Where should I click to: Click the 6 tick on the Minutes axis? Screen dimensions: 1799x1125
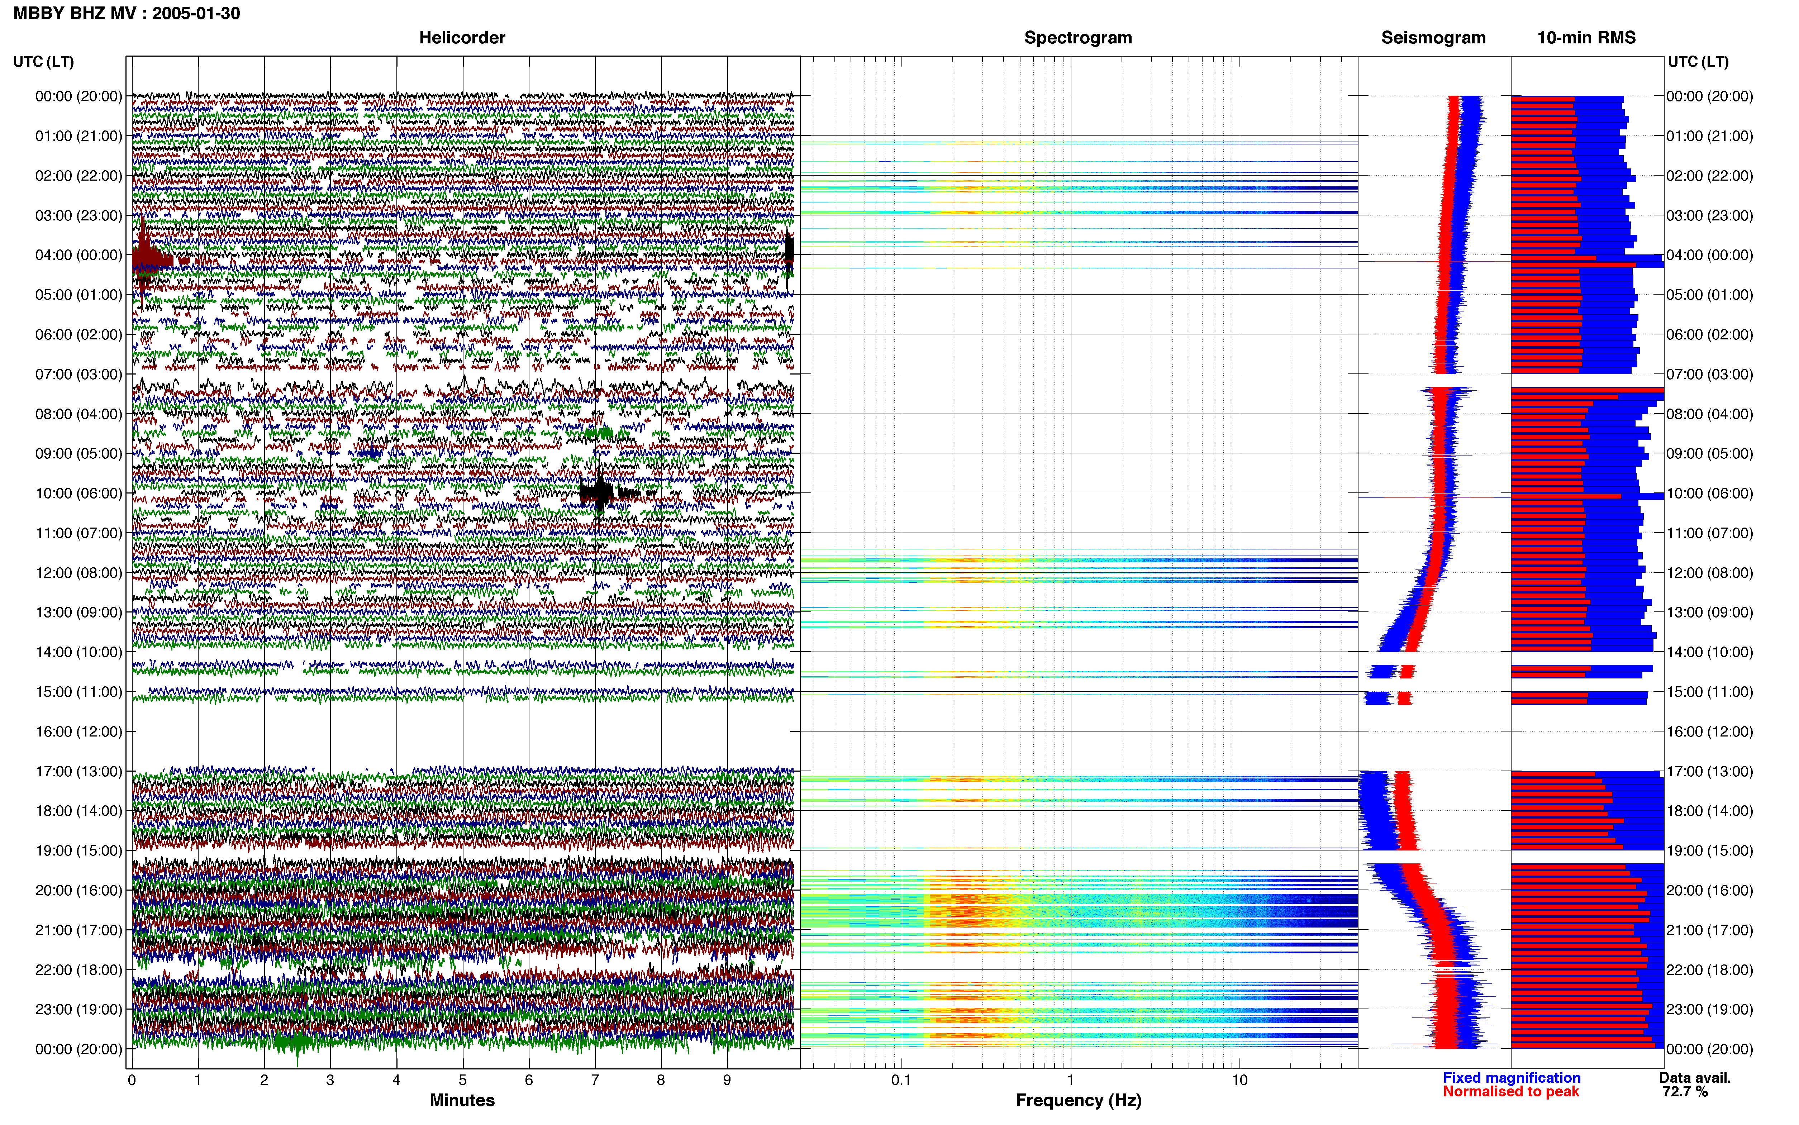529,1079
